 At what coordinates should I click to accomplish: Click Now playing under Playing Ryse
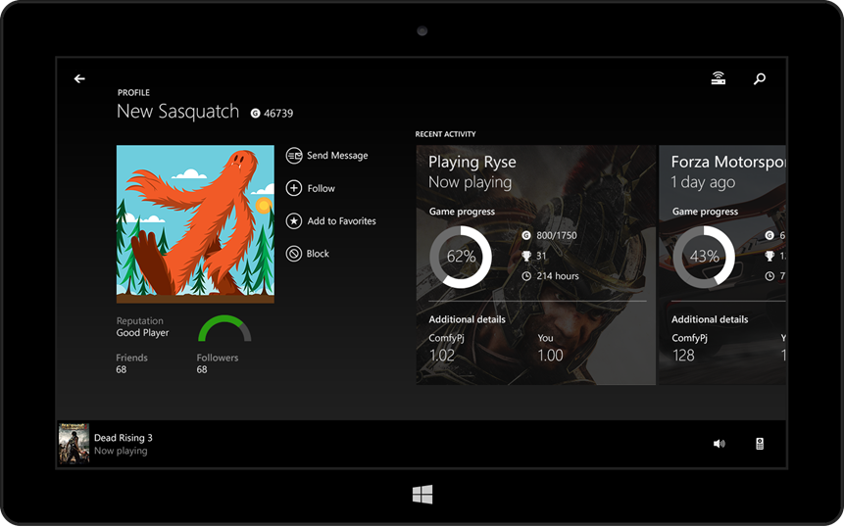pyautogui.click(x=470, y=183)
